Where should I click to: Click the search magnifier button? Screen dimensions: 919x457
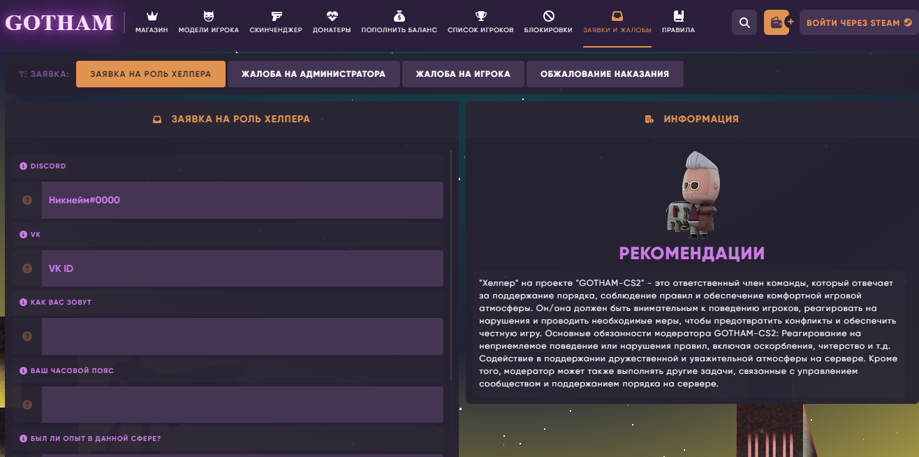coord(744,23)
